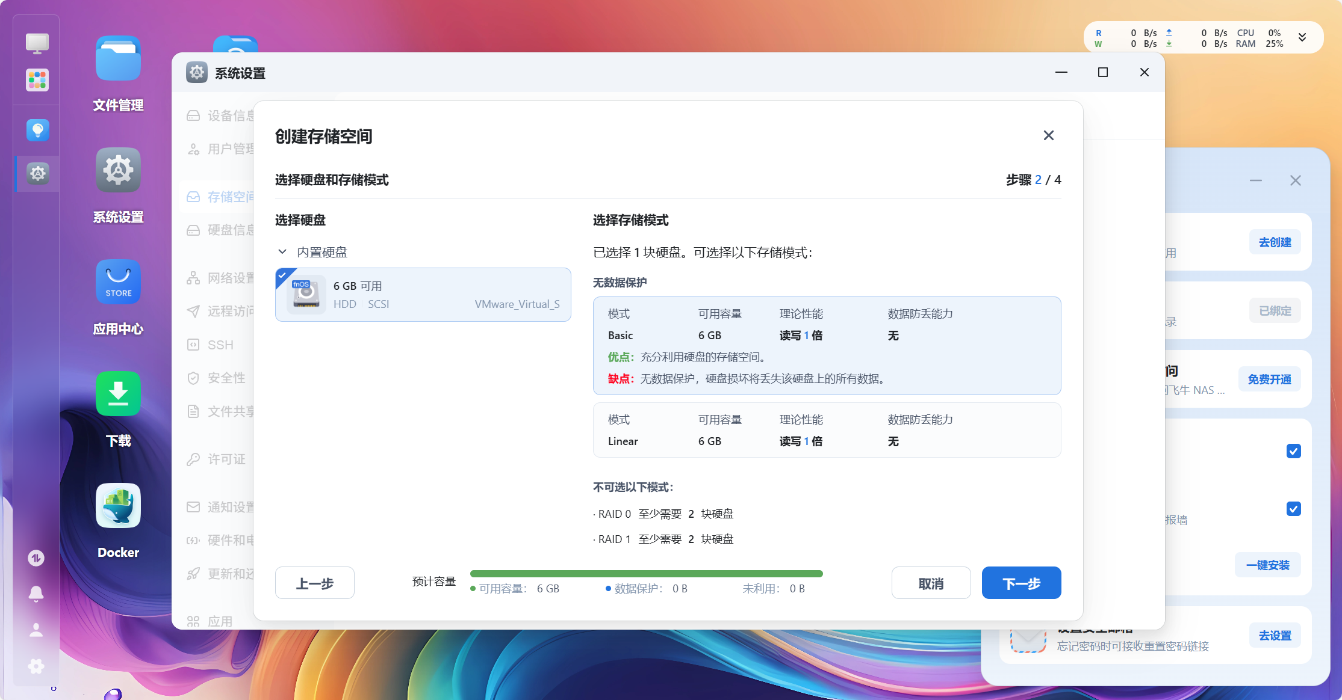Open SSH in the settings sidebar

point(220,345)
